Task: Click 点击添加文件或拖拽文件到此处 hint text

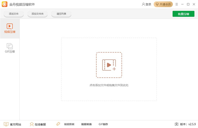Action: tap(109, 85)
